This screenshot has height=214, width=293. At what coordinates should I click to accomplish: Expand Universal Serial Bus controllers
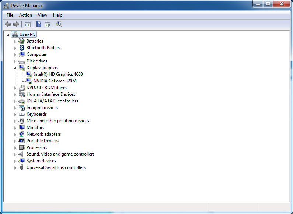pyautogui.click(x=15, y=168)
